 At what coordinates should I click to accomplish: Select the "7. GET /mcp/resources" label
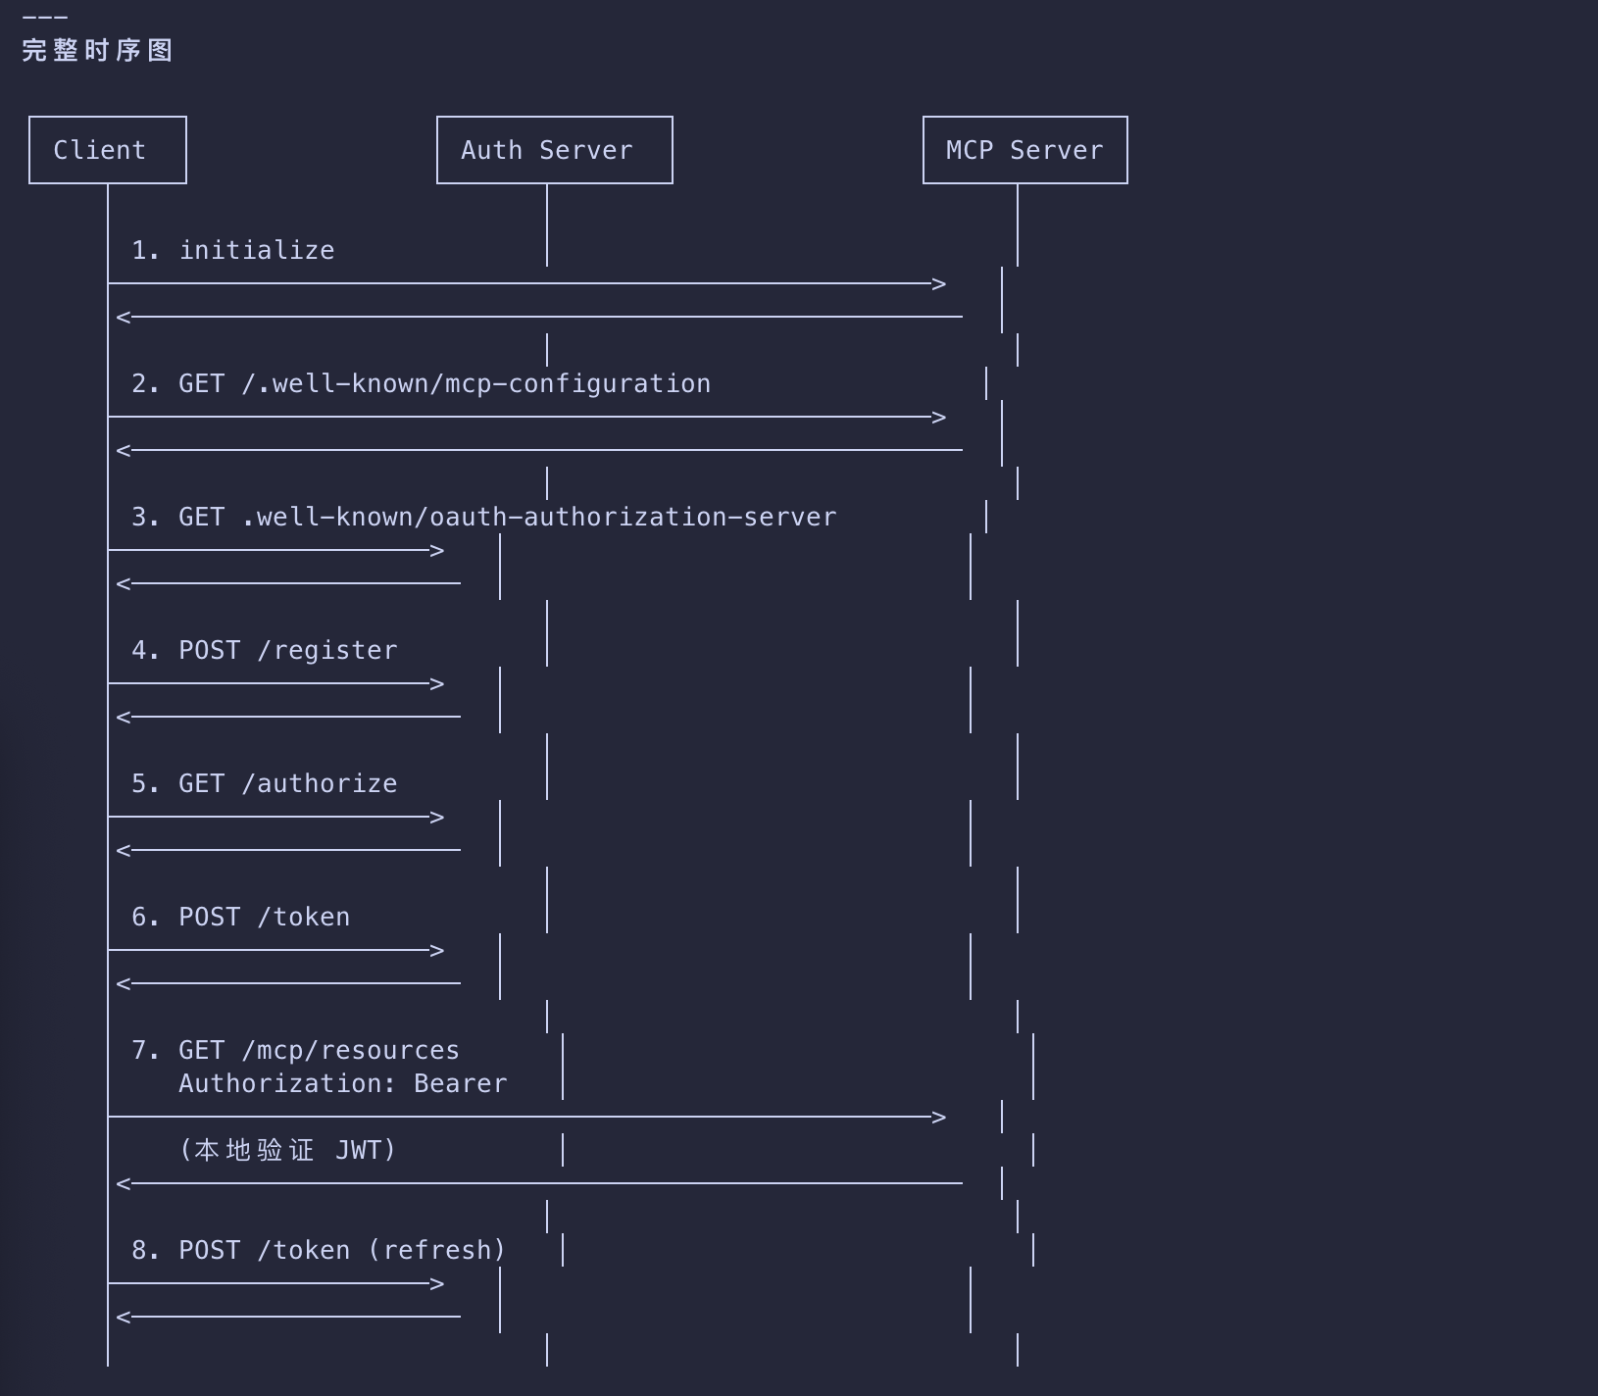pyautogui.click(x=296, y=1051)
